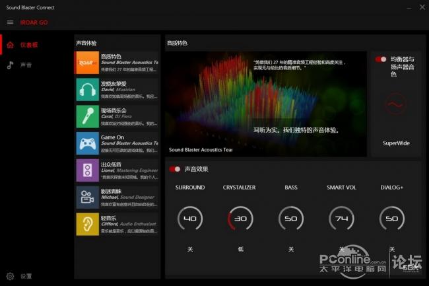The height and width of the screenshot is (286, 429).
Task: Close the Sound Blaster Connect window
Action: coord(422,7)
